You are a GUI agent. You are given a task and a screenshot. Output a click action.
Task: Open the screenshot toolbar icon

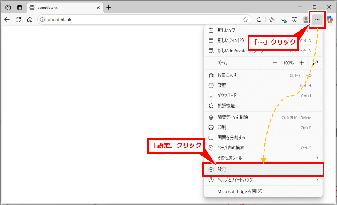tap(295, 20)
